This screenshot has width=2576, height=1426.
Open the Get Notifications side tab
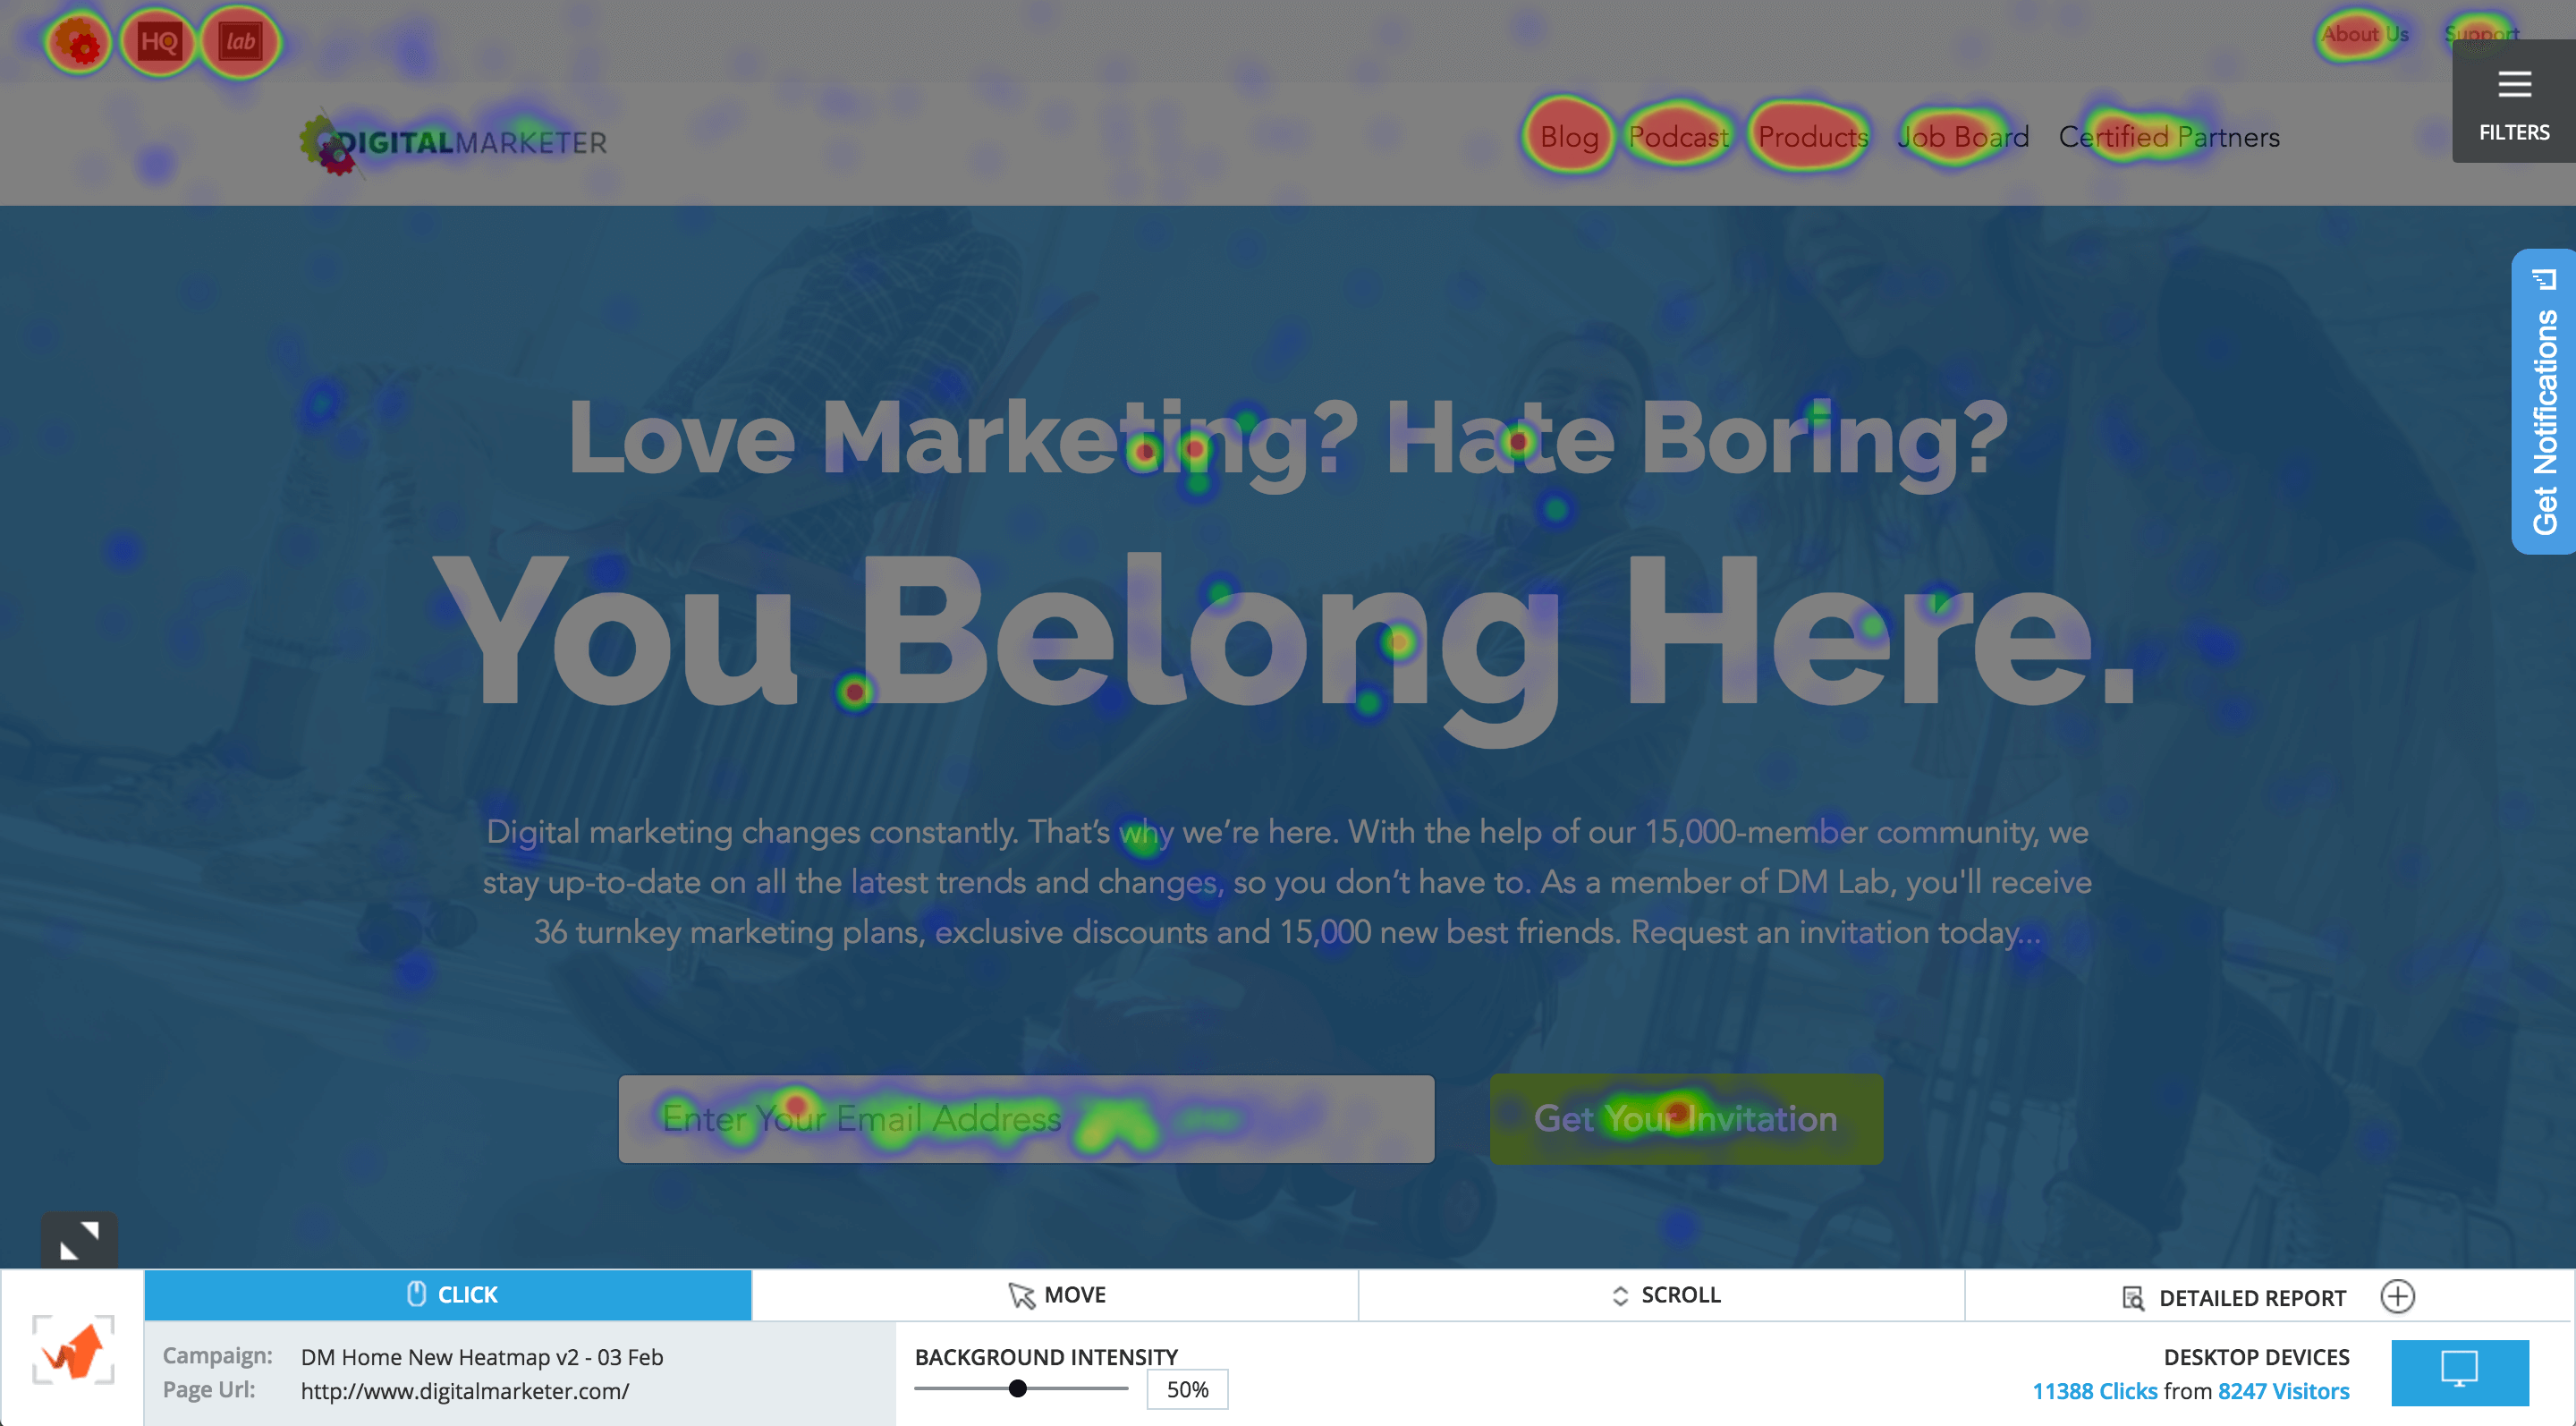click(x=2543, y=402)
